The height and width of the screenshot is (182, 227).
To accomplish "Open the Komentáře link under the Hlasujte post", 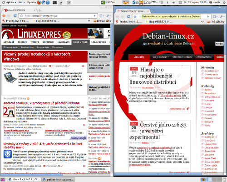I will tap(177, 109).
